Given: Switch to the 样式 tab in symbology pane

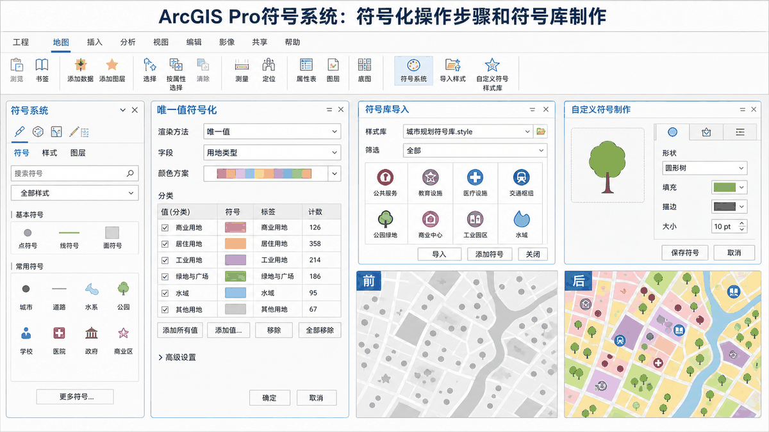Looking at the screenshot, I should click(x=49, y=153).
